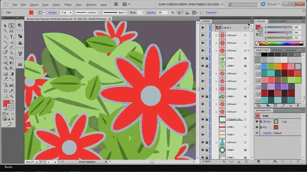
Task: Select the Selection (black arrow) tool
Action: click(5, 26)
